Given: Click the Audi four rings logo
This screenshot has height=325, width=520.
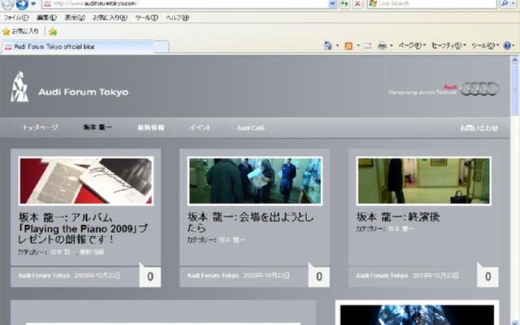Looking at the screenshot, I should pyautogui.click(x=479, y=89).
